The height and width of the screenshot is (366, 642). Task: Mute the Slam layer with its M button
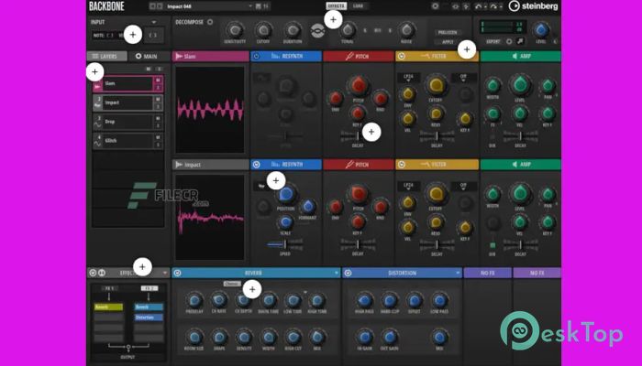pyautogui.click(x=158, y=81)
